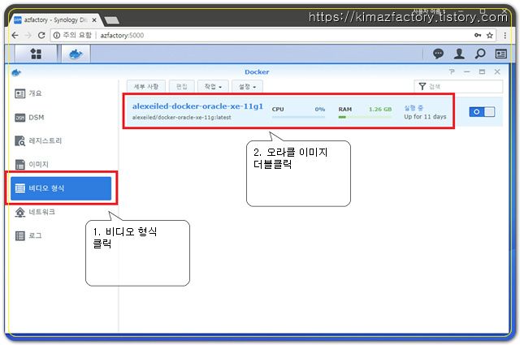Click the browser forward arrow
Viewport: 520px width, 345px height.
[x=28, y=35]
